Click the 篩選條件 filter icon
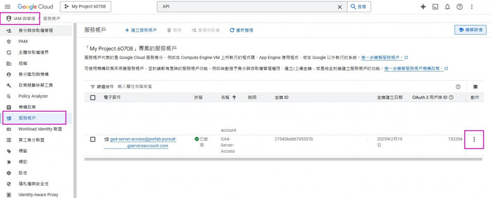Screen dimensions: 491x198 pyautogui.click(x=93, y=87)
